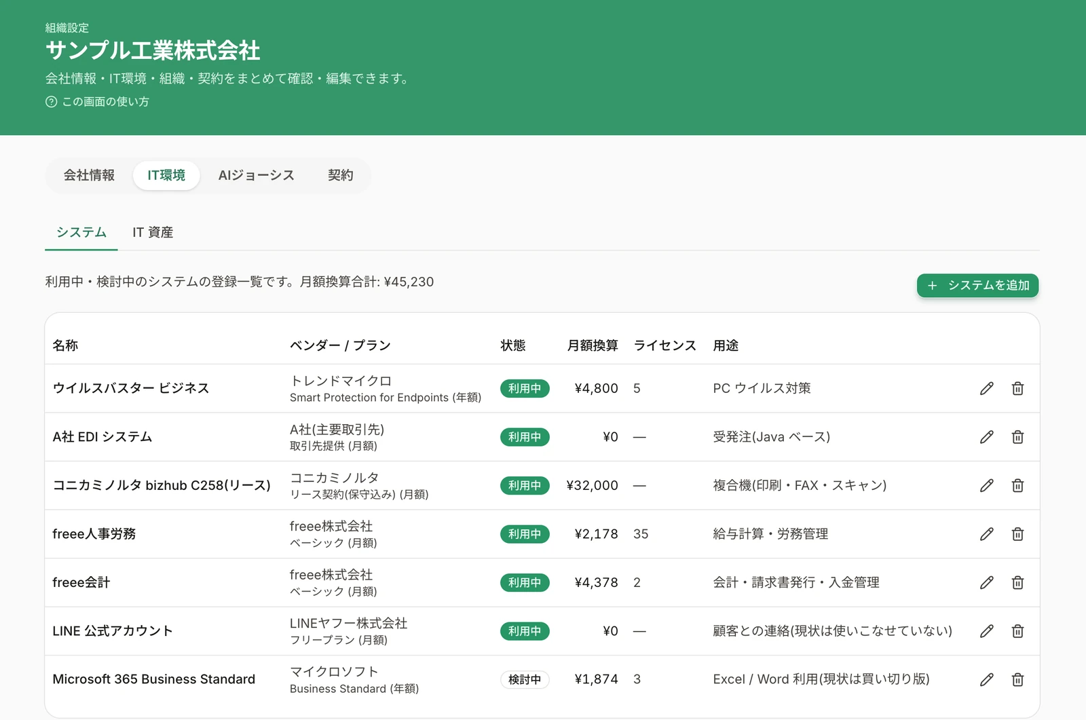Click the ライセンス column header
Viewport: 1086px width, 720px height.
(x=664, y=345)
